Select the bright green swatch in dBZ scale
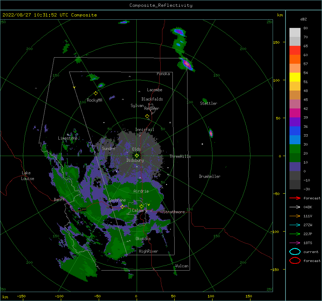 pos(295,149)
